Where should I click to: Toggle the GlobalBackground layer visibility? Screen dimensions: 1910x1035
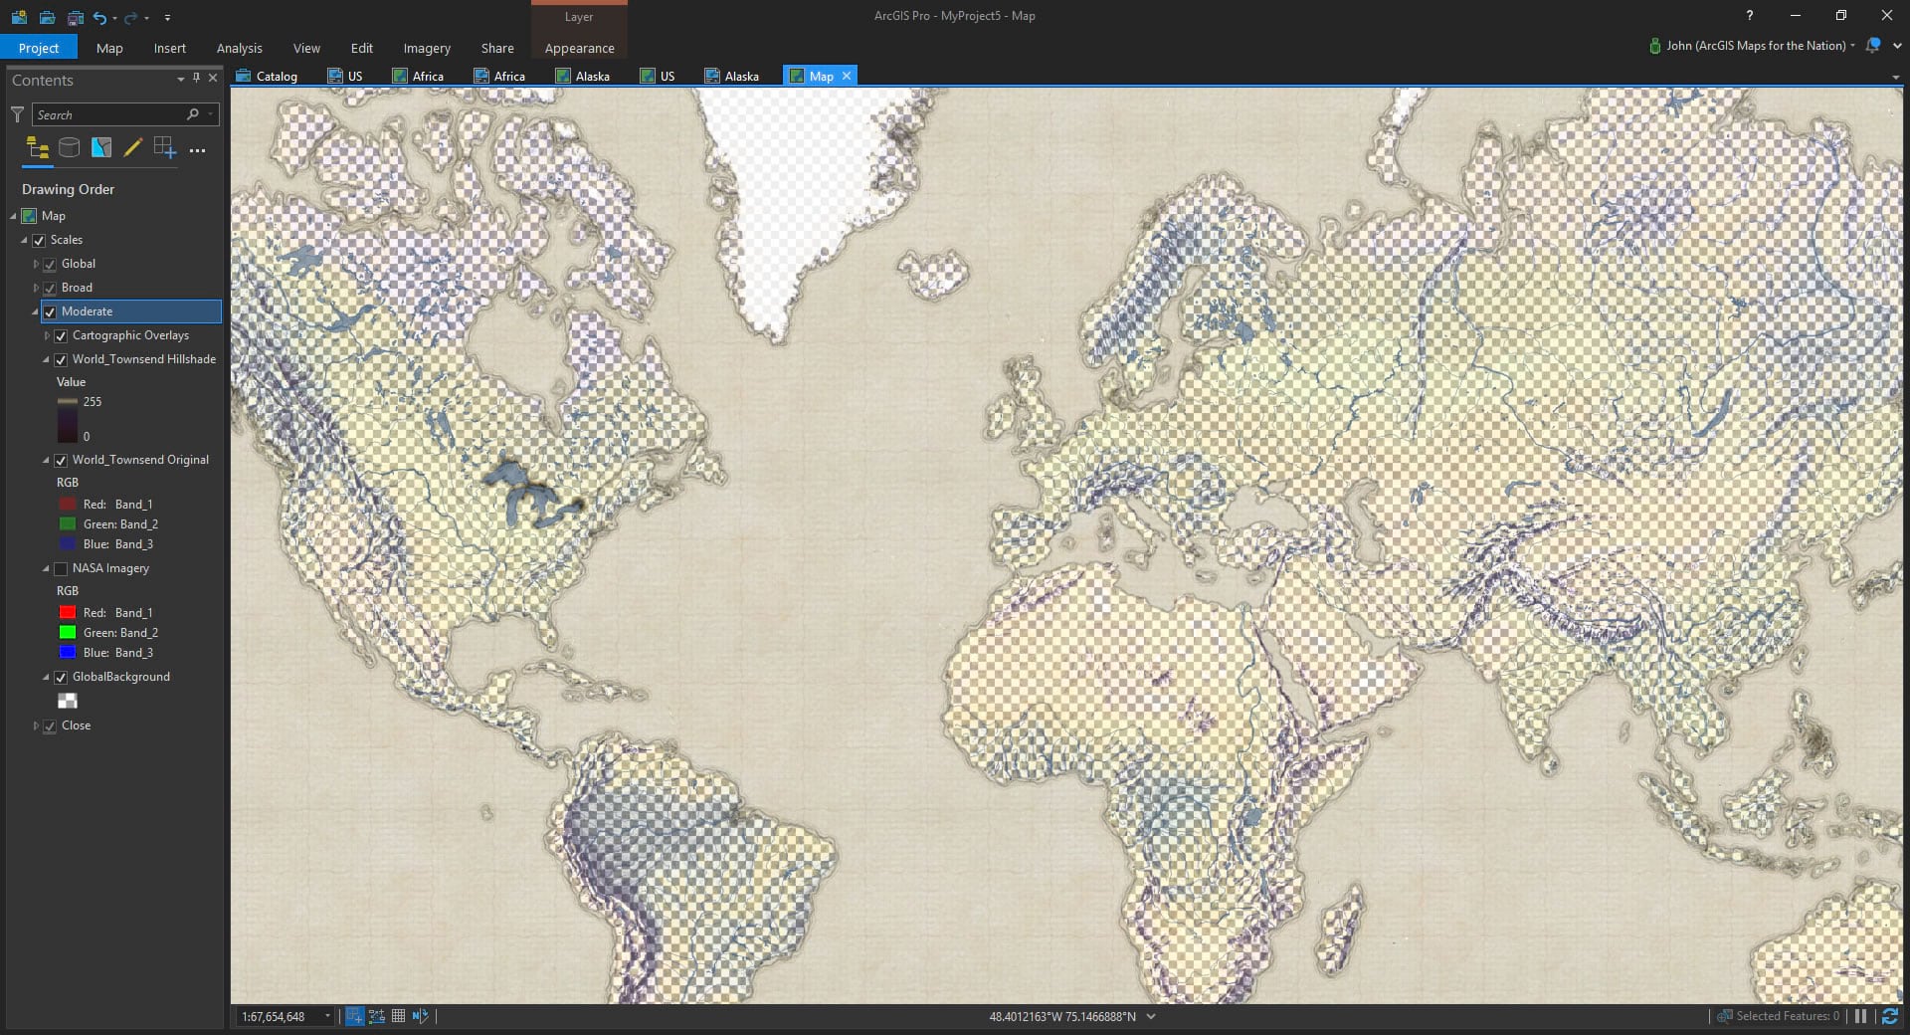[x=61, y=677]
